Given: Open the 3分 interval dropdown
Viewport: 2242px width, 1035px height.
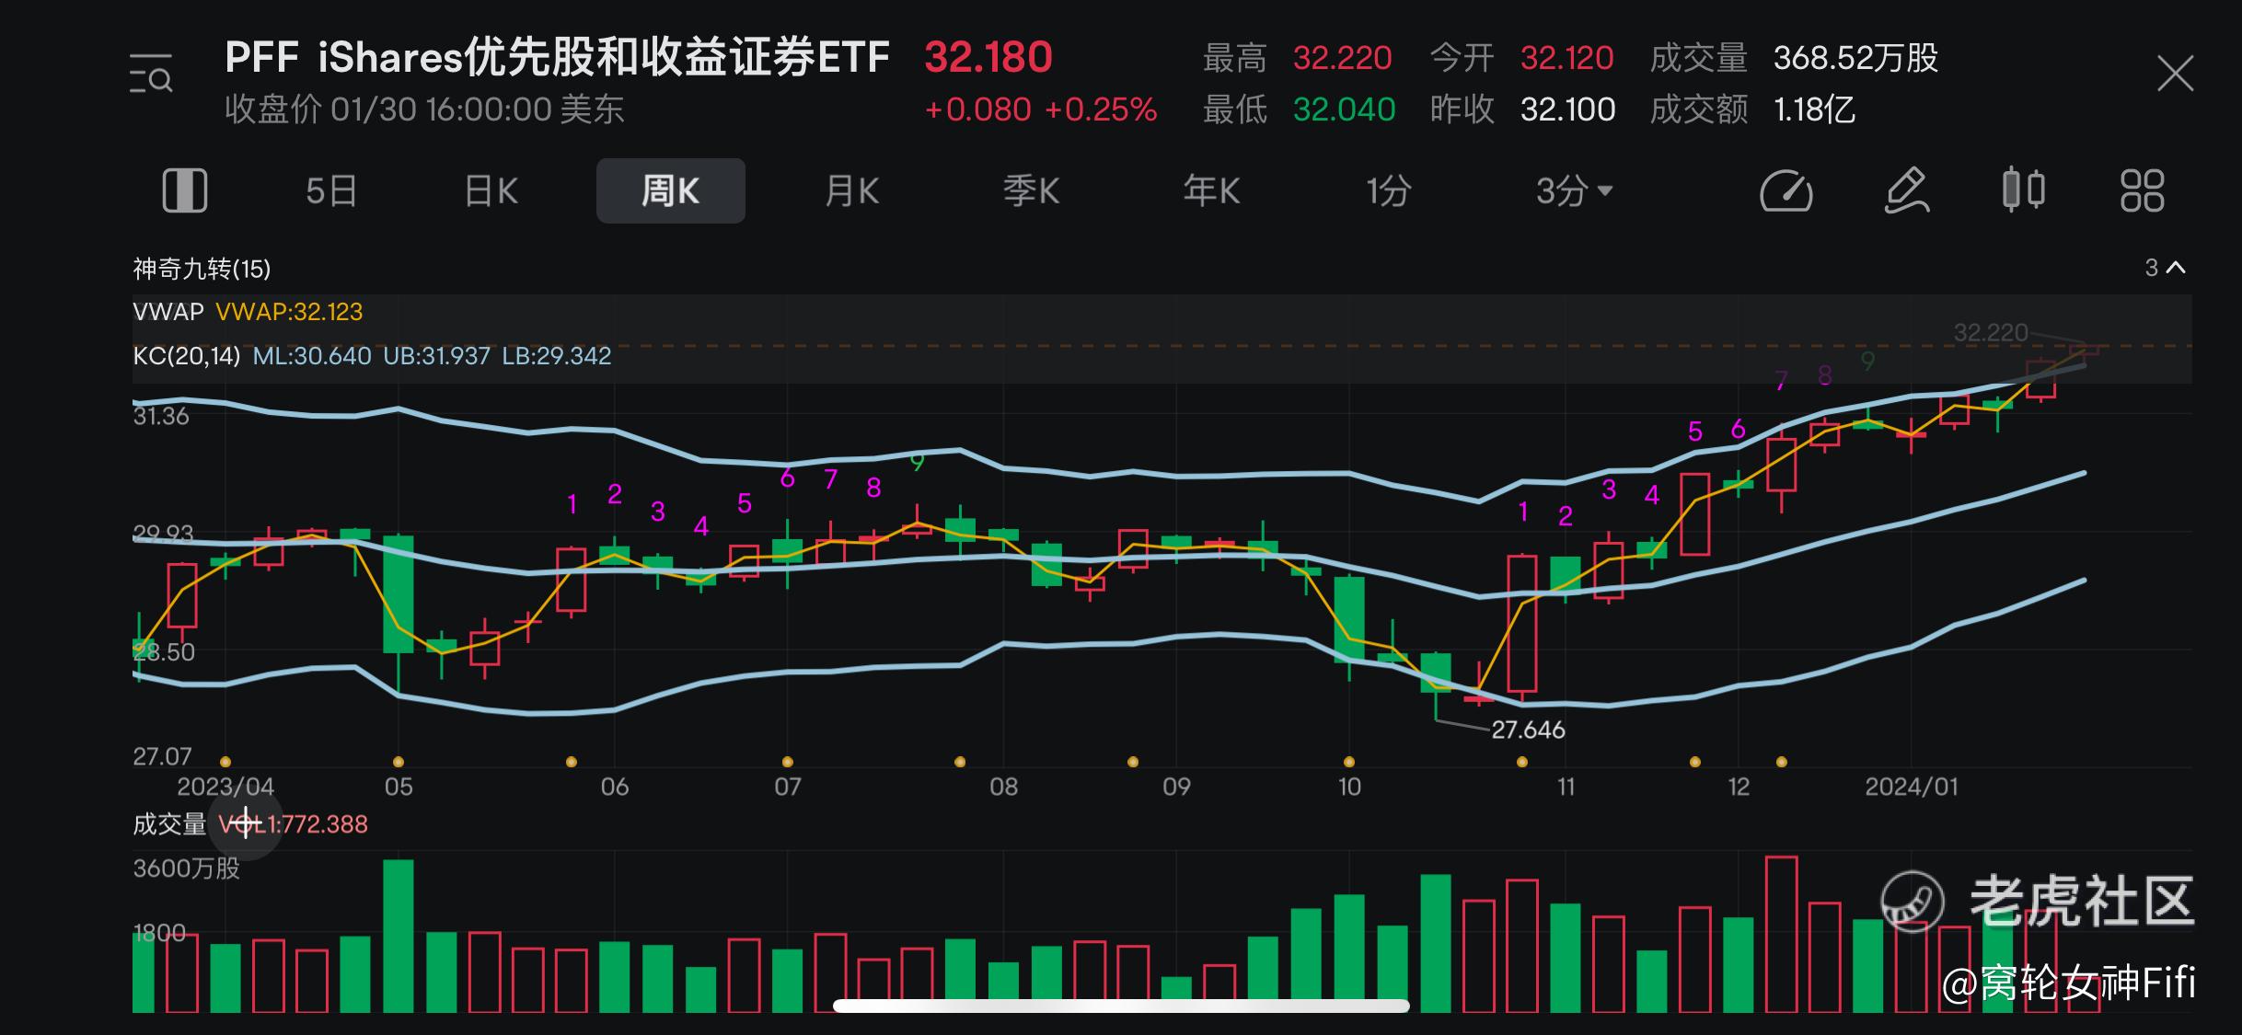Looking at the screenshot, I should pyautogui.click(x=1575, y=190).
